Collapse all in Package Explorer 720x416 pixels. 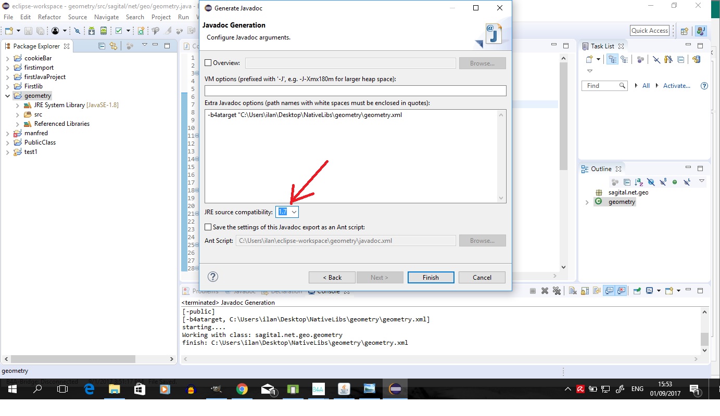102,46
